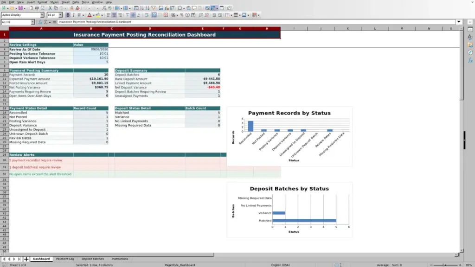Click the Print icon in toolbar
Viewport: 475px width, 267px height.
(x=37, y=8)
